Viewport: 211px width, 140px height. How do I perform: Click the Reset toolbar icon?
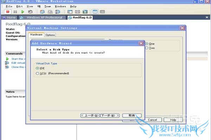click(x=31, y=12)
